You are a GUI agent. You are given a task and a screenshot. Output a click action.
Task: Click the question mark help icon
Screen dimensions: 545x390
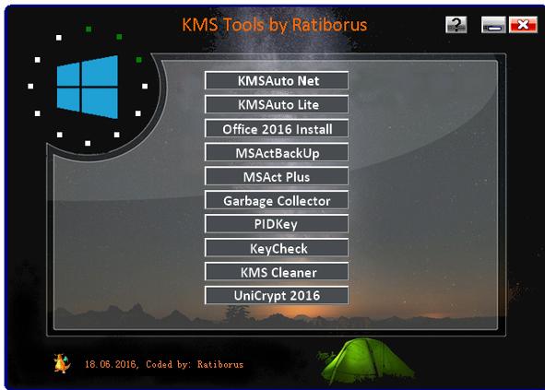[x=456, y=25]
